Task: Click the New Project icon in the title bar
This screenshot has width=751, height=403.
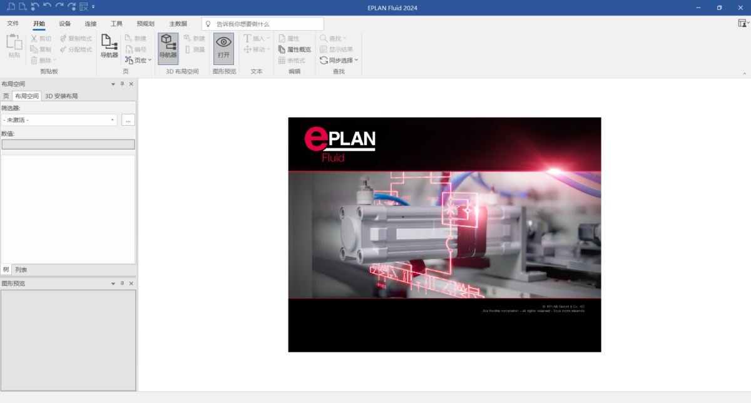Action: [x=11, y=7]
